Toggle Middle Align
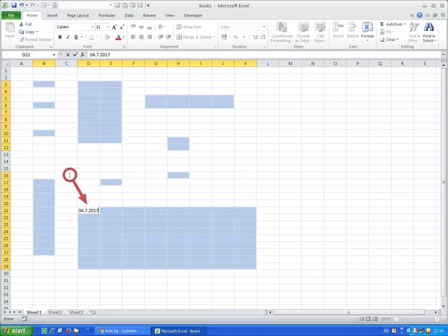Viewport: 448px width, 336px height. (x=142, y=27)
